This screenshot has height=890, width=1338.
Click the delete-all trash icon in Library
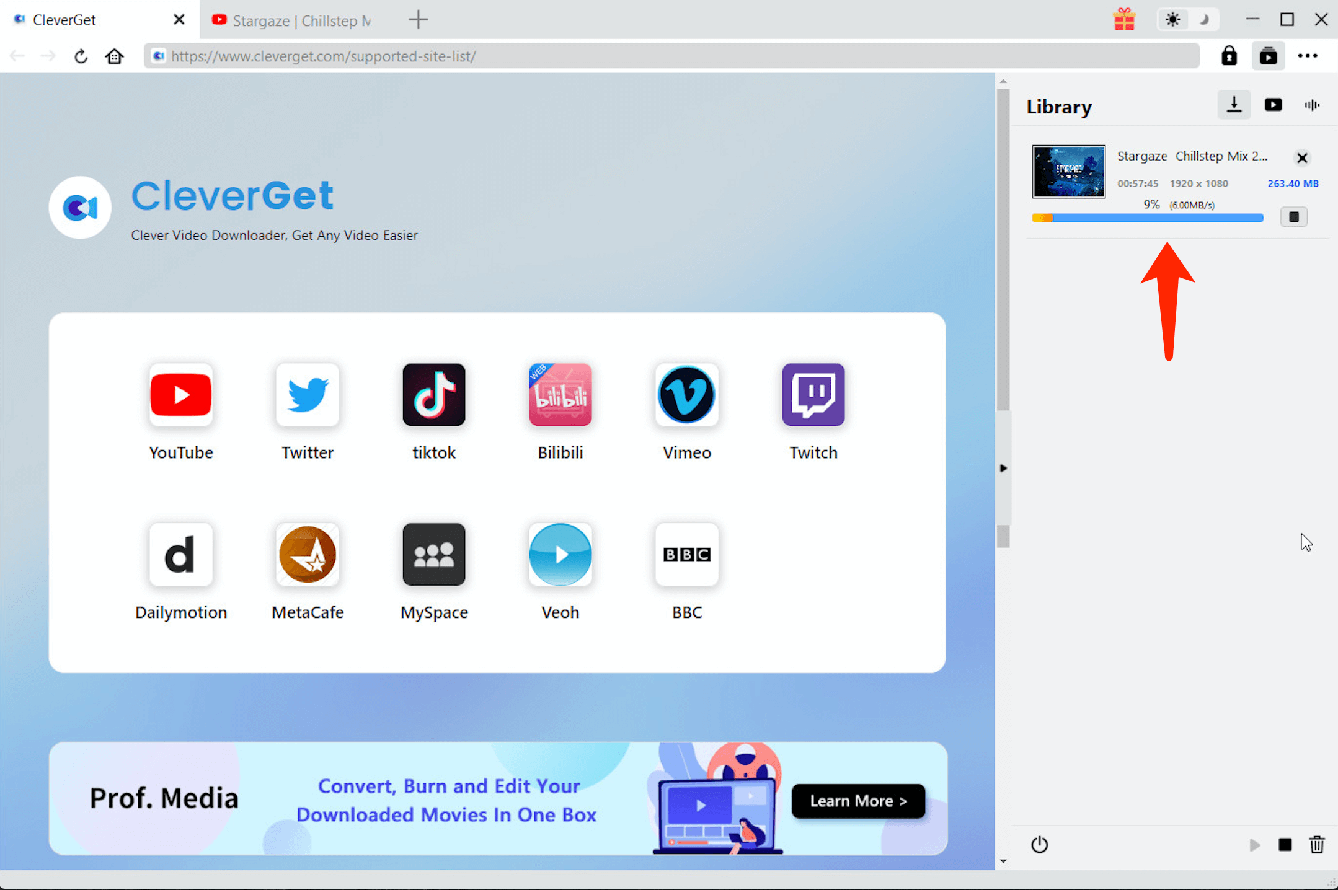1317,845
